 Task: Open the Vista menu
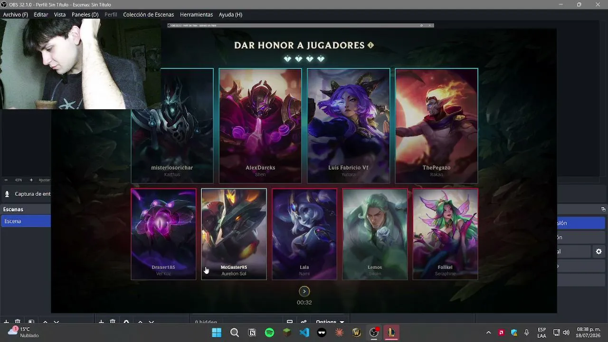[x=60, y=15]
